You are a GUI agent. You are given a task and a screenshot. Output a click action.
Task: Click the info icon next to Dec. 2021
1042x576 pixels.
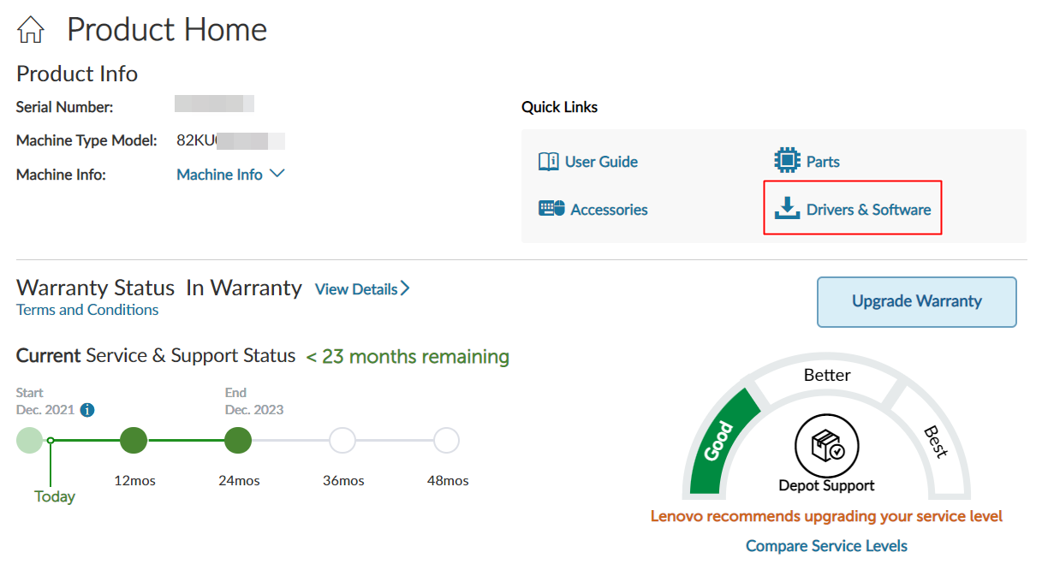click(x=87, y=410)
